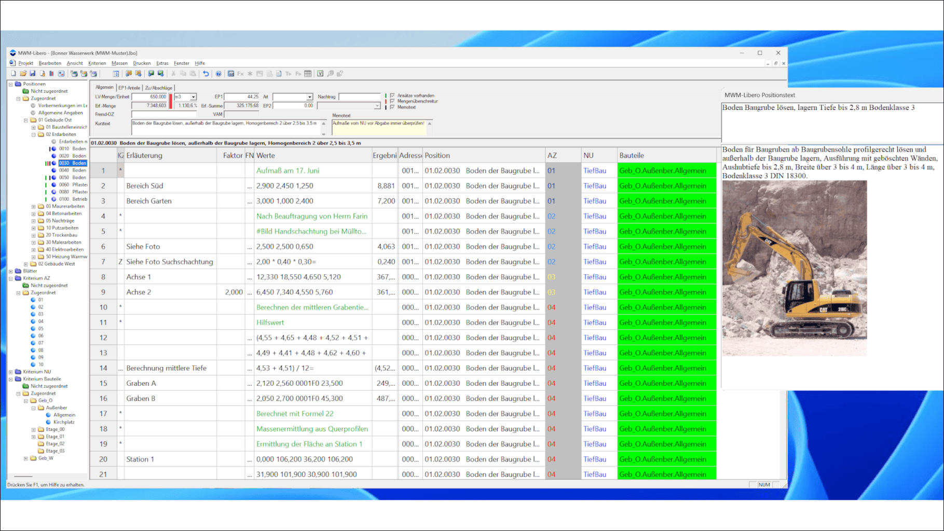This screenshot has width=944, height=531.
Task: Open the Kriterien menu
Action: click(x=97, y=63)
